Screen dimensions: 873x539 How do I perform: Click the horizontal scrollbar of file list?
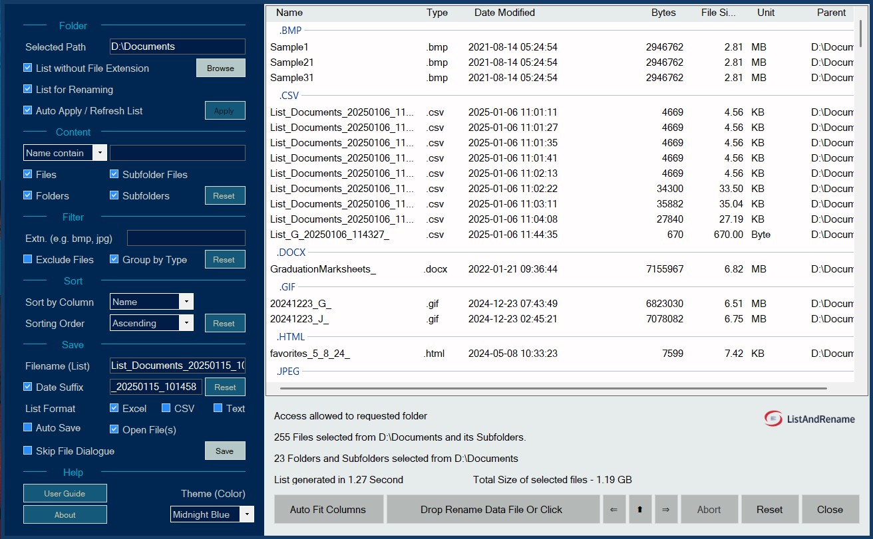click(554, 388)
